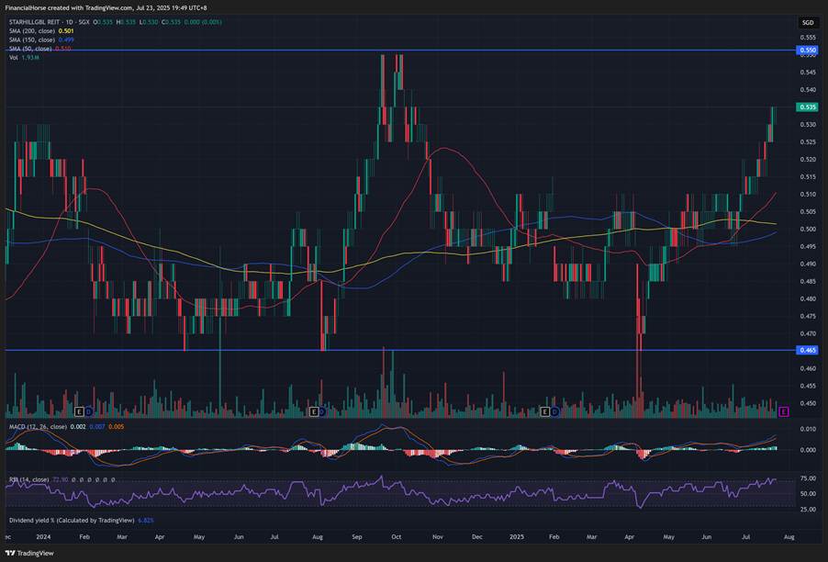828x562 pixels.
Task: Click the 50.00 RSI scale label
Action: (808, 494)
